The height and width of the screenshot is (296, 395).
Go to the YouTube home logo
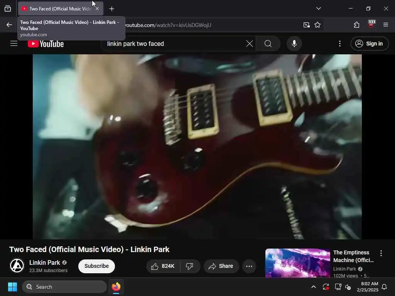coord(46,44)
